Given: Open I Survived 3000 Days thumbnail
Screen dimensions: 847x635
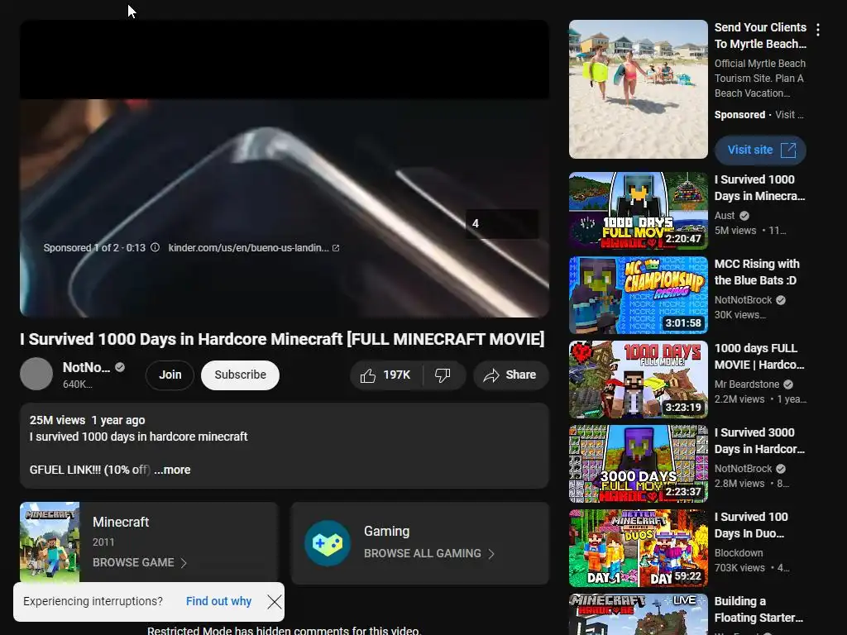Looking at the screenshot, I should point(638,464).
